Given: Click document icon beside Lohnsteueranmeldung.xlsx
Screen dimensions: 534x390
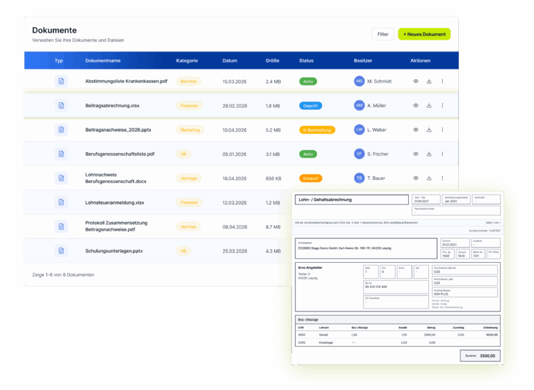Looking at the screenshot, I should point(61,202).
